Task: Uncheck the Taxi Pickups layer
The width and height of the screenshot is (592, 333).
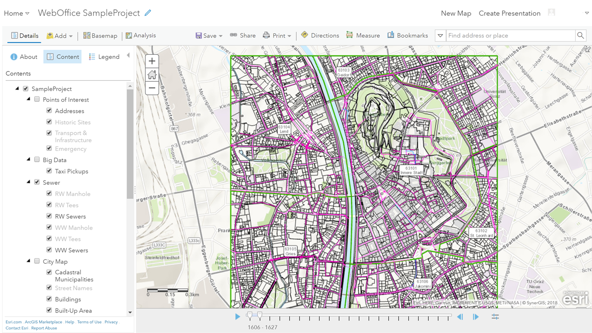Action: click(49, 171)
